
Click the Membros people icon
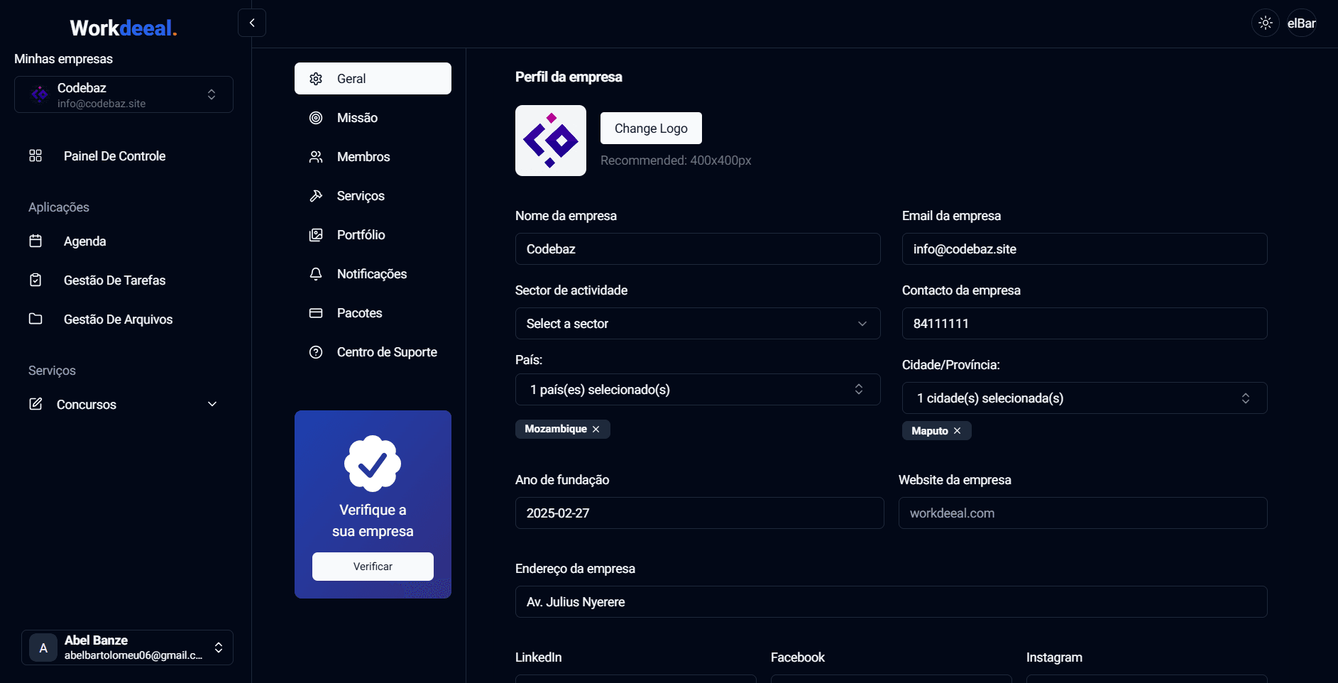pos(316,157)
